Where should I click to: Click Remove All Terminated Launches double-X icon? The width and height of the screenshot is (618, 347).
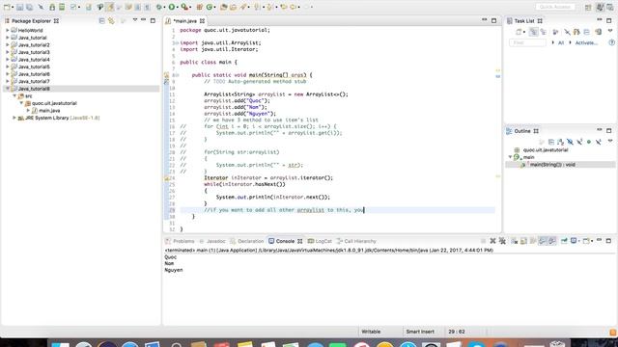[x=502, y=241]
